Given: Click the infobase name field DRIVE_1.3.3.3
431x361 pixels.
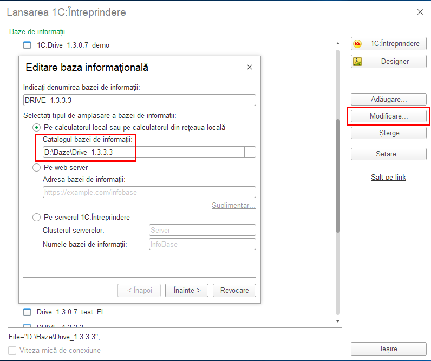Looking at the screenshot, I should click(x=140, y=100).
